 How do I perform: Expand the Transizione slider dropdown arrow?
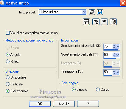(118, 72)
